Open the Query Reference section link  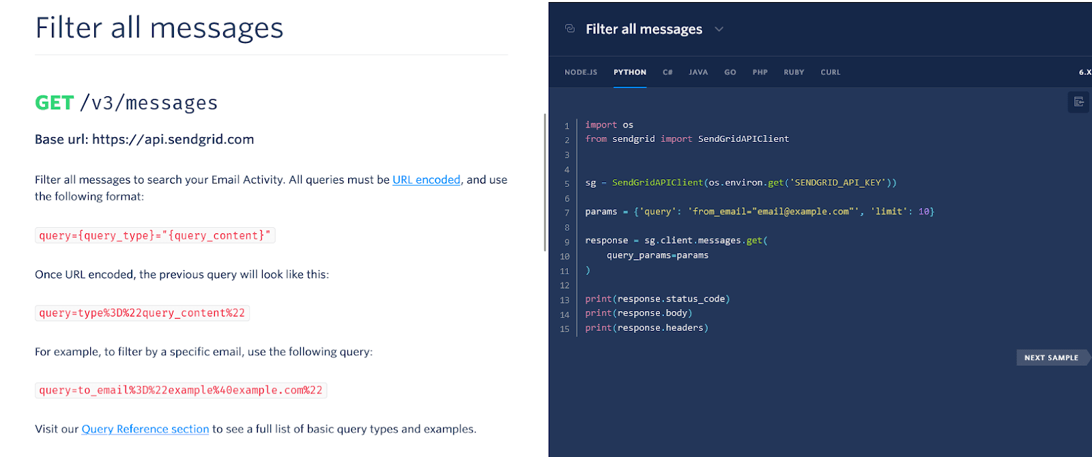(x=145, y=429)
